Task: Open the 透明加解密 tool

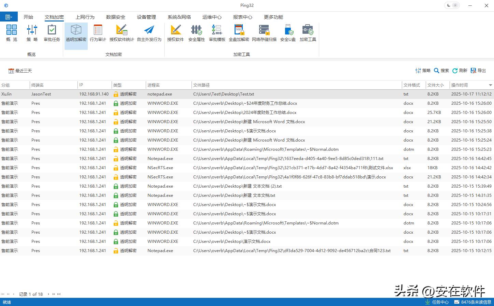Action: pyautogui.click(x=76, y=33)
